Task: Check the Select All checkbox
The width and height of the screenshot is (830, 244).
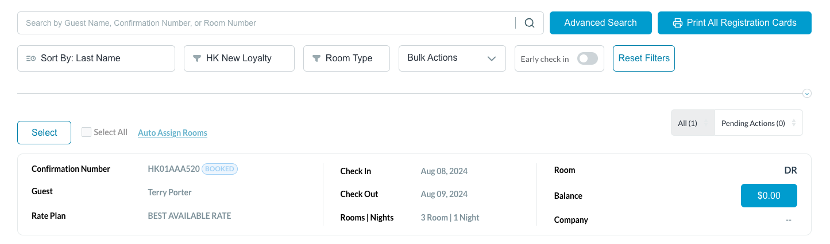Action: pos(87,132)
